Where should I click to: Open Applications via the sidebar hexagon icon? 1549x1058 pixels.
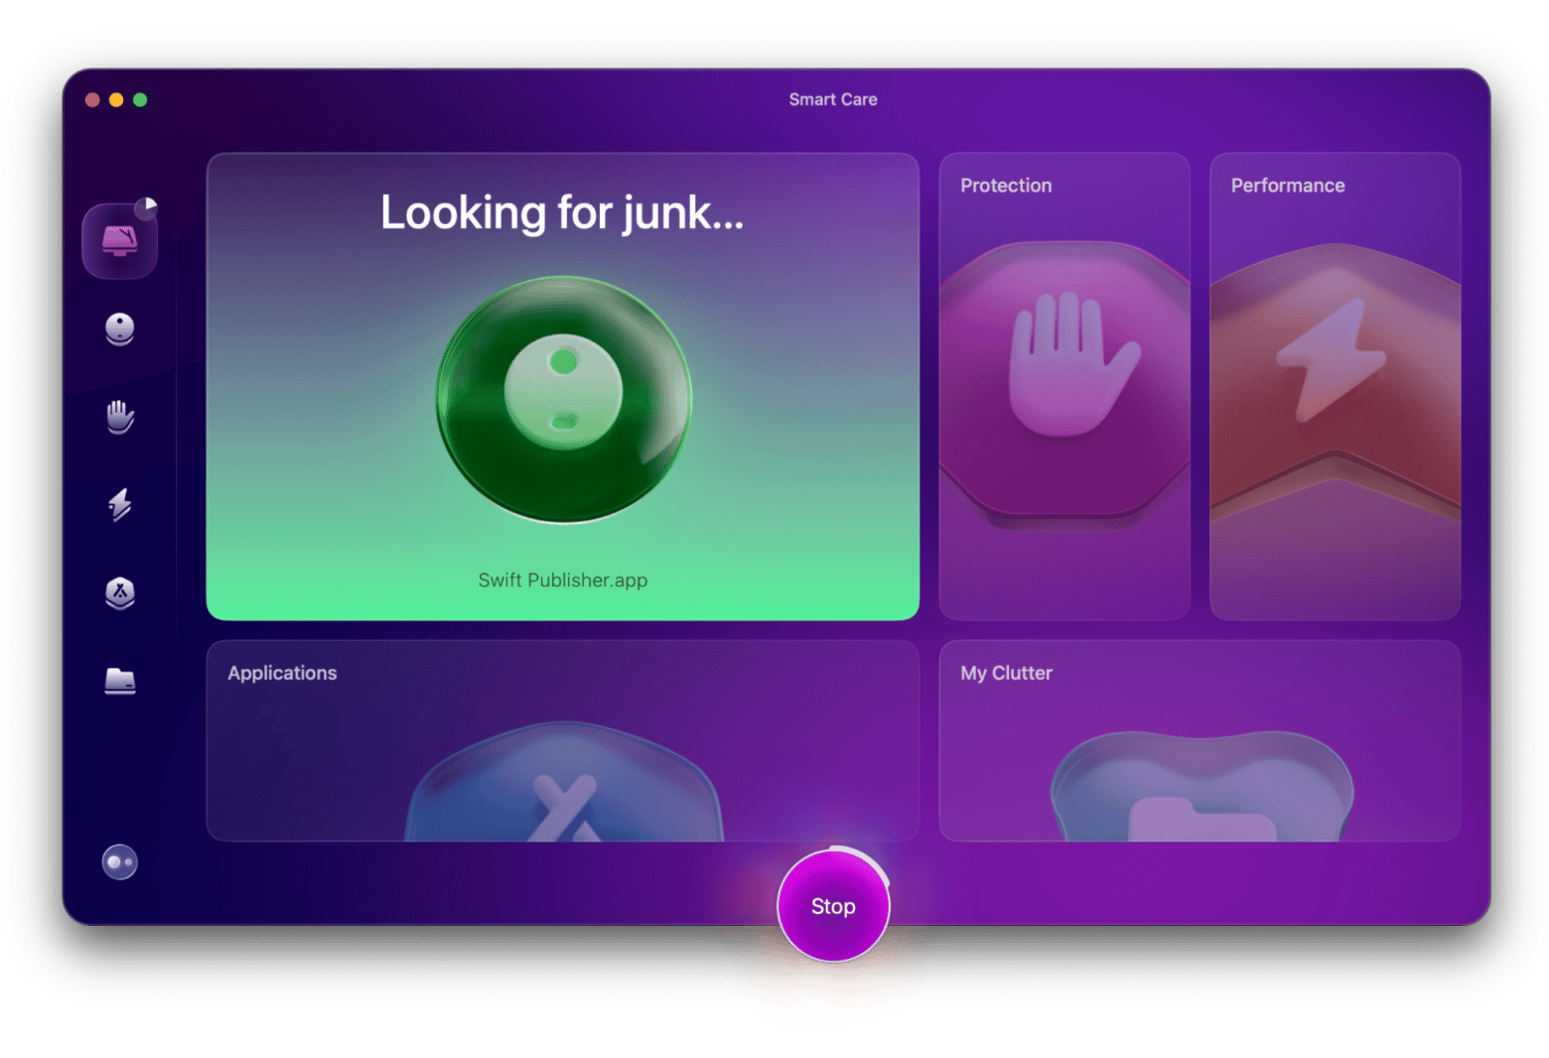pyautogui.click(x=119, y=593)
